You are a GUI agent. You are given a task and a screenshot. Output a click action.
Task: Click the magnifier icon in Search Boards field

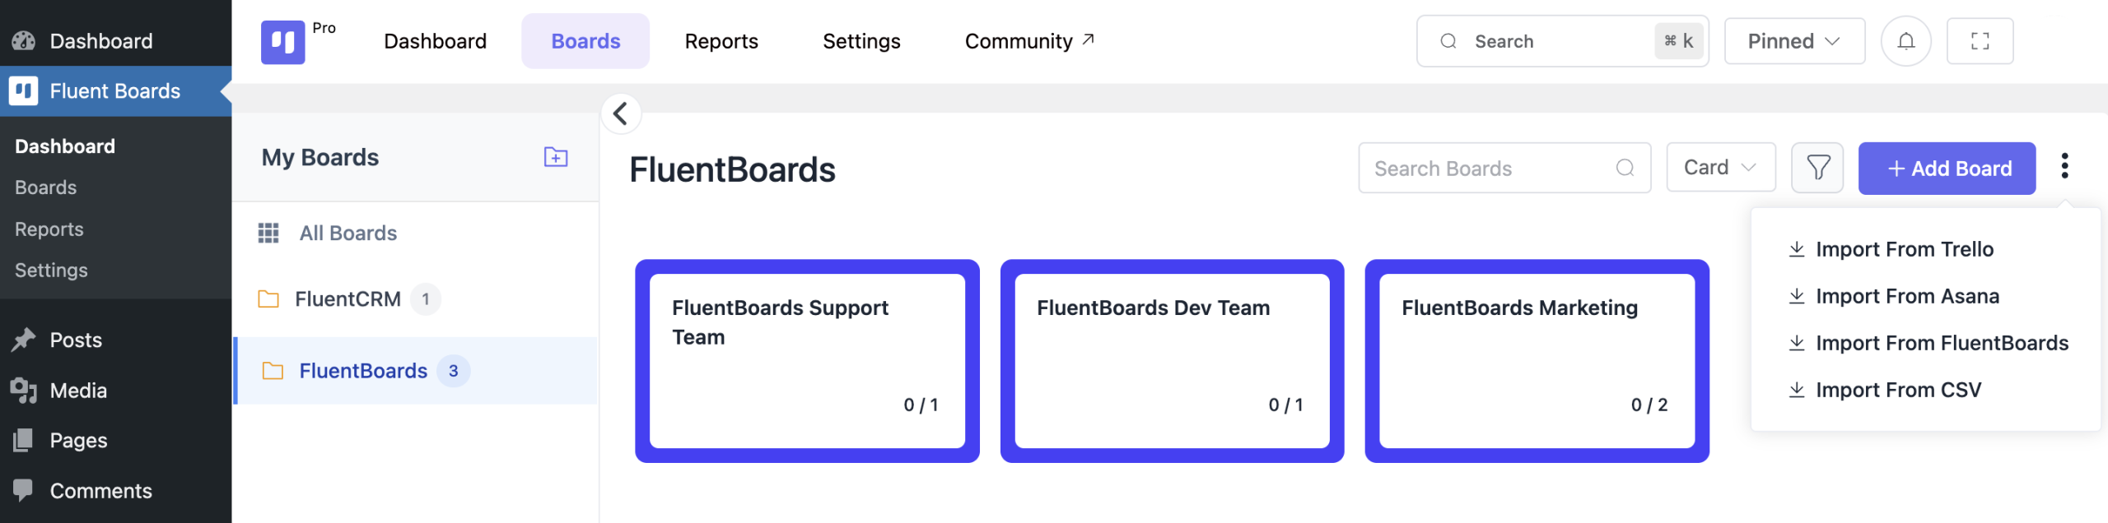pos(1625,168)
